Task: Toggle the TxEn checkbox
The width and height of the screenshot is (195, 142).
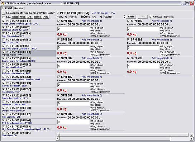Action: pos(4,17)
